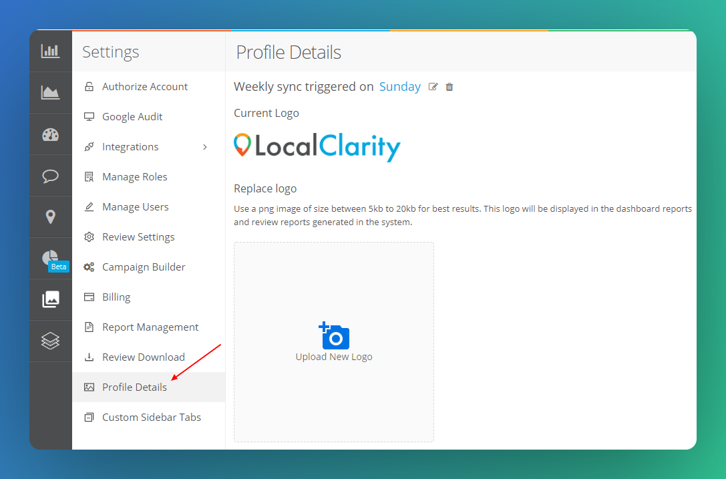Open the bar chart dashboard sidebar icon
This screenshot has width=726, height=479.
click(x=50, y=51)
